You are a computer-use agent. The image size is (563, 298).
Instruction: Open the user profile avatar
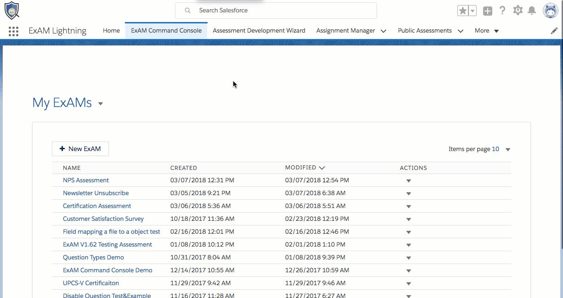point(550,11)
